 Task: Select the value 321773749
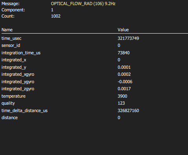[x=128, y=38]
